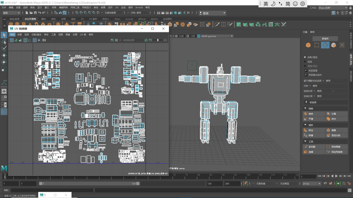Click the Planar UV mapping green shelf icon
353x198 pixels.
(x=239, y=24)
